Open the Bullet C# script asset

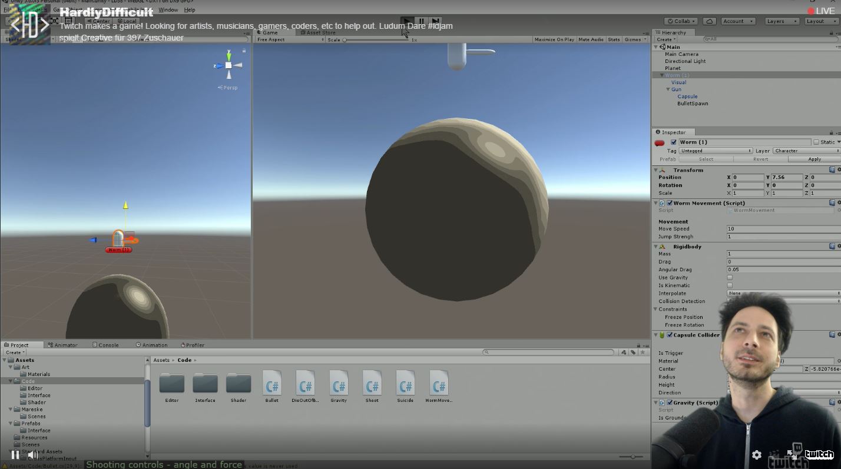coord(271,383)
